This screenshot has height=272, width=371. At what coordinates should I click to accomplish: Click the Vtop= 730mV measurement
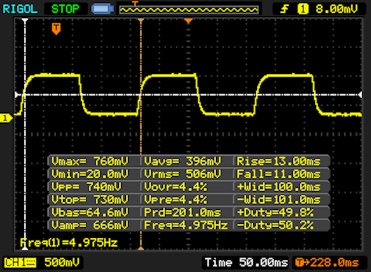[90, 199]
